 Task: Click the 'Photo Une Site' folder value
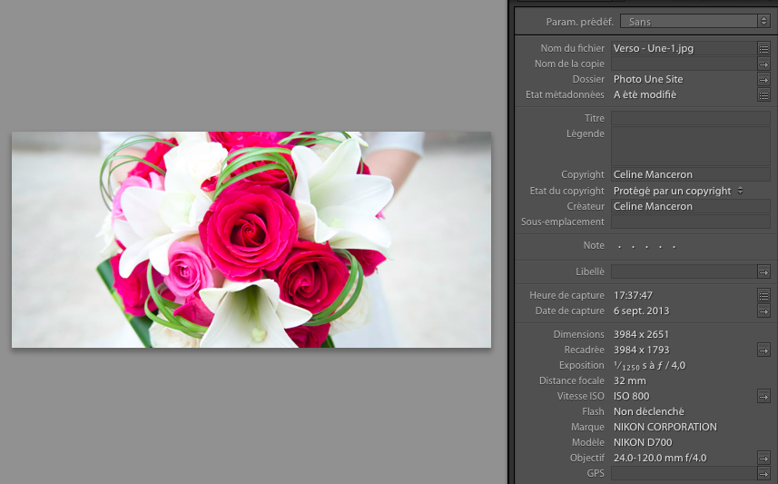(x=648, y=79)
